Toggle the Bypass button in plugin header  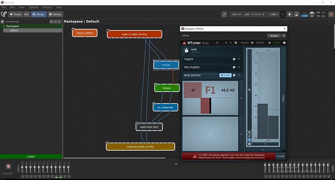coord(274,35)
